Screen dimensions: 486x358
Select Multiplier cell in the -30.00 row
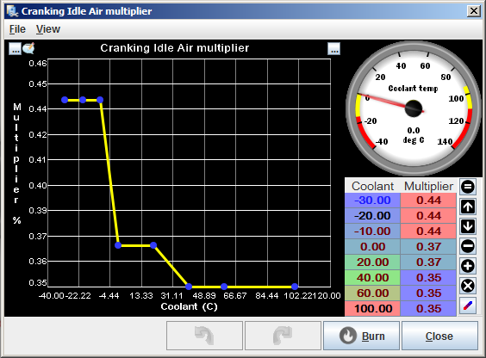point(428,201)
